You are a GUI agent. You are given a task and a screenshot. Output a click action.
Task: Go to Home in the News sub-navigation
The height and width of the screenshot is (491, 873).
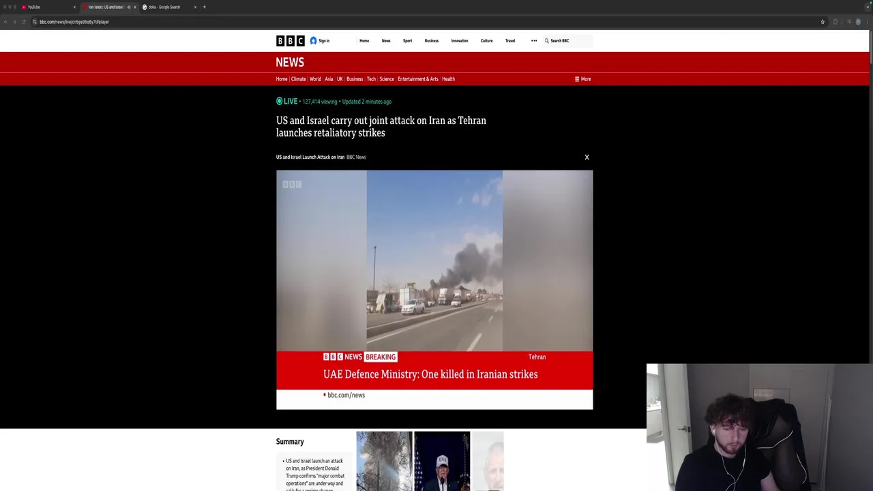tap(282, 79)
